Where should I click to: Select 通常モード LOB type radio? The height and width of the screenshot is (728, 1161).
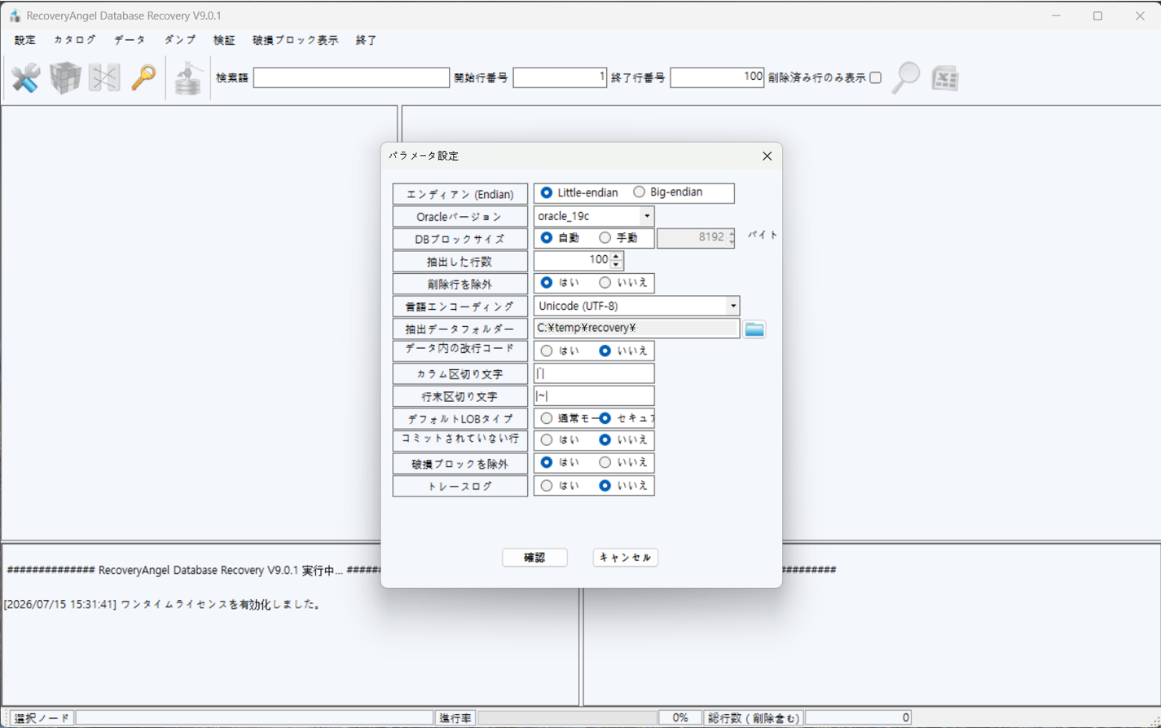547,418
